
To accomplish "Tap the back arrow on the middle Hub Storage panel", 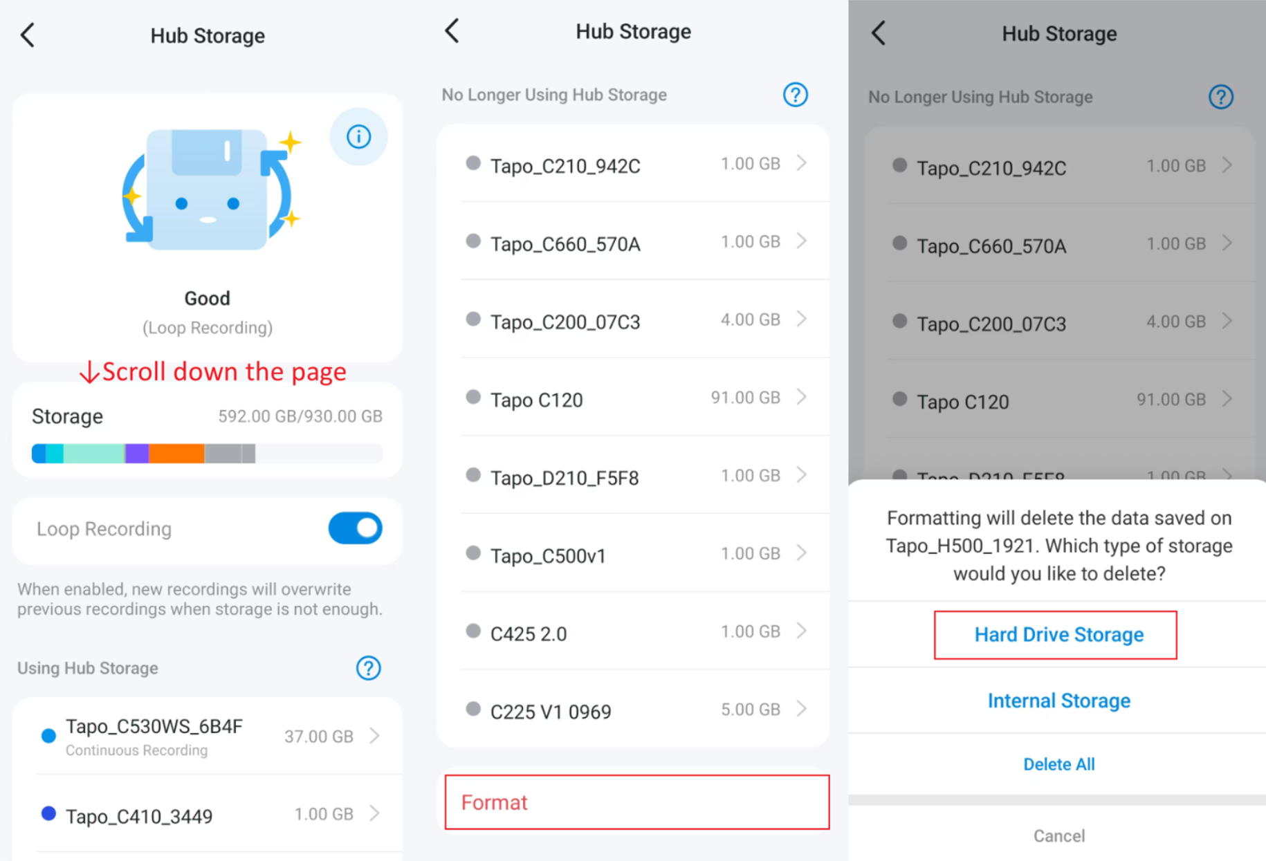I will coord(452,30).
